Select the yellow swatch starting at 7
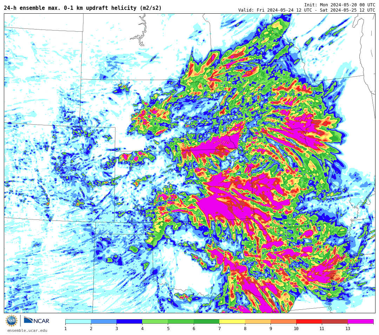This screenshot has height=335, width=379. [x=232, y=321]
